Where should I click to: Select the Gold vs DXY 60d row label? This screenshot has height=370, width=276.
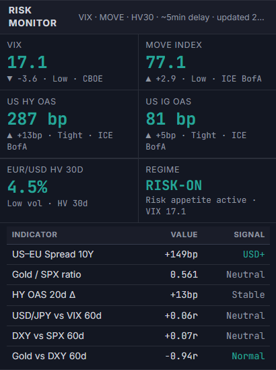pyautogui.click(x=49, y=357)
